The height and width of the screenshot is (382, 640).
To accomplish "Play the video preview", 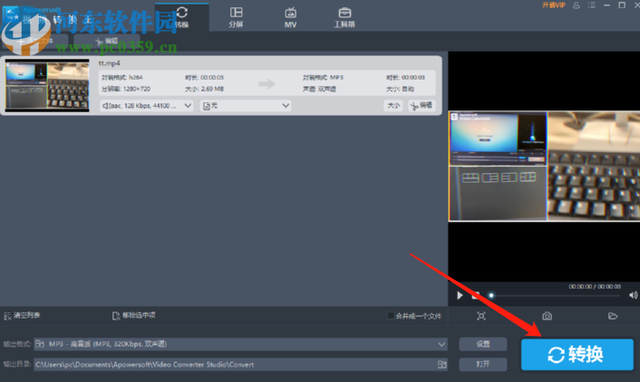I will (460, 295).
